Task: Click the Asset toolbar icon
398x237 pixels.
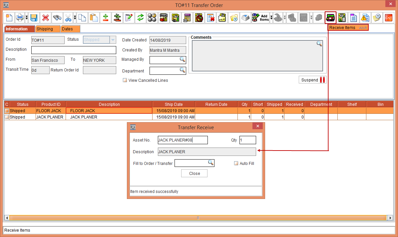Action: [164, 18]
